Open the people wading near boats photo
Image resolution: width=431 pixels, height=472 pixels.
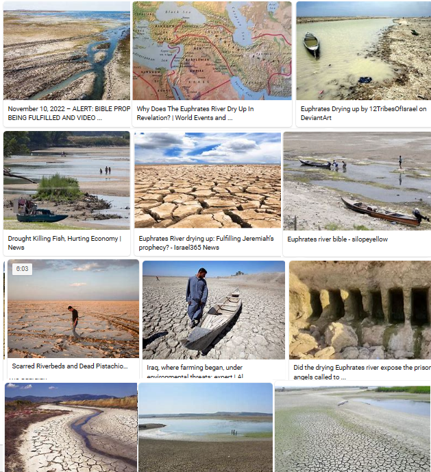[358, 181]
